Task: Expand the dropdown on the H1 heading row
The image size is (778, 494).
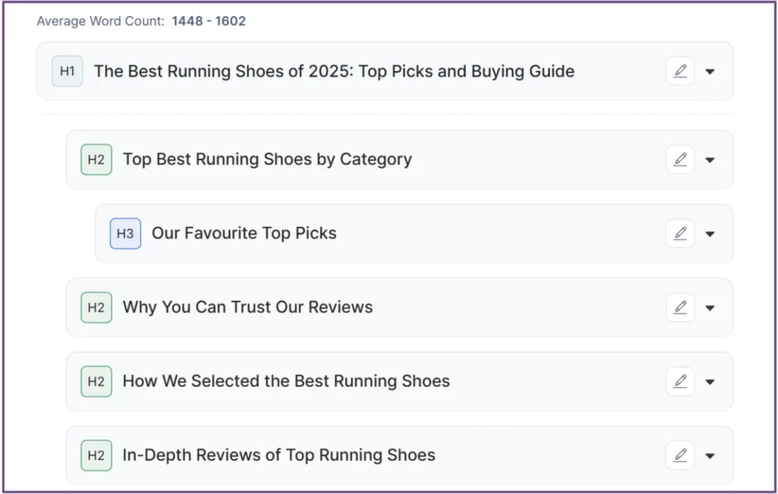Action: pyautogui.click(x=711, y=71)
